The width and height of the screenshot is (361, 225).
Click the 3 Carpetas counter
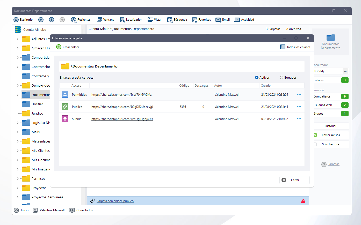click(x=273, y=29)
